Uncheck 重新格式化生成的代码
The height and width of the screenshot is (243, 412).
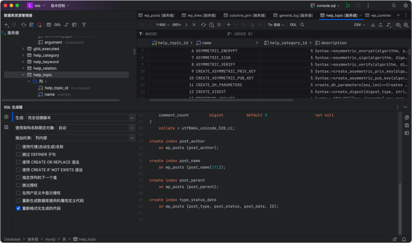18,208
